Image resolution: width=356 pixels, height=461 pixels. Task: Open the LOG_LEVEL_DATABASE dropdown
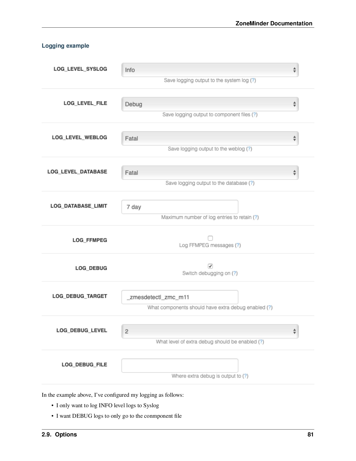(x=210, y=173)
